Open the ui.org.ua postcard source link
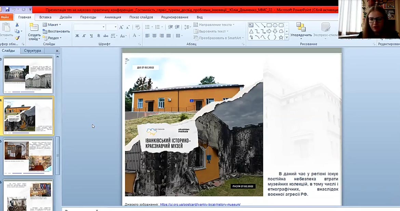Viewport: 400px width, 211px height. [200, 204]
